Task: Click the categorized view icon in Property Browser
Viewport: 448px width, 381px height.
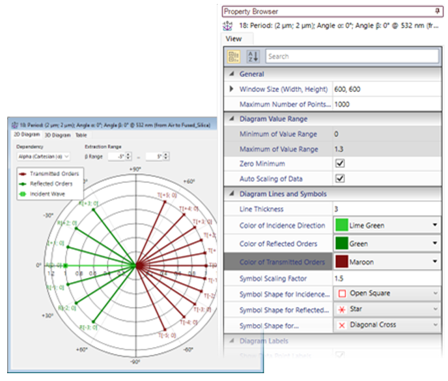Action: (234, 57)
